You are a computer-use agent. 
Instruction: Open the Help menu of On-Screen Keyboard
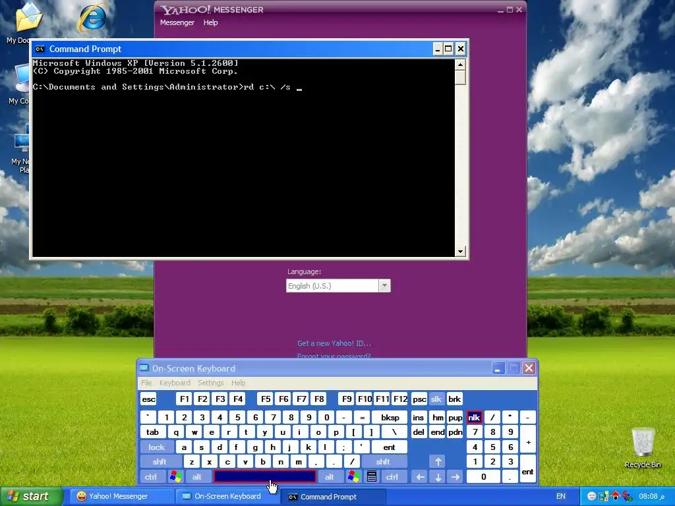238,383
